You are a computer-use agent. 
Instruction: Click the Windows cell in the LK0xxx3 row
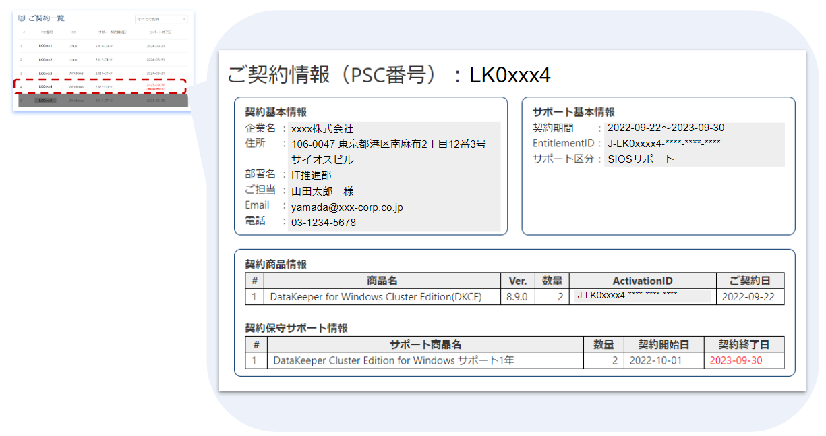[76, 73]
